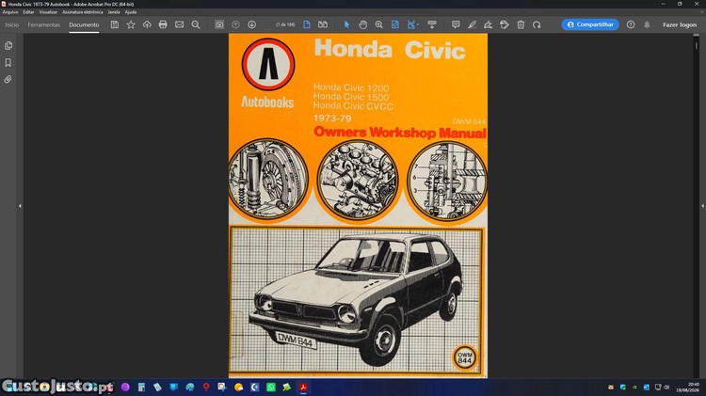Screen dimensions: 706x396
Task: Open the Arquivo menu
Action: point(10,12)
